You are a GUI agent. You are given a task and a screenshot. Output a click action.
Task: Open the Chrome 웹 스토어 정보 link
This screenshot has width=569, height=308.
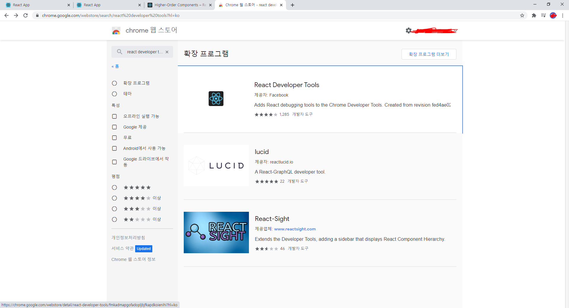pyautogui.click(x=133, y=259)
